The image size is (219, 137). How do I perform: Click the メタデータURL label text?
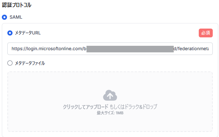click(28, 33)
